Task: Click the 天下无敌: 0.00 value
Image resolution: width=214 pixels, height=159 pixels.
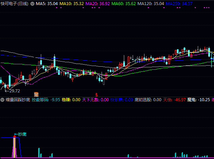Action: pos(95,100)
